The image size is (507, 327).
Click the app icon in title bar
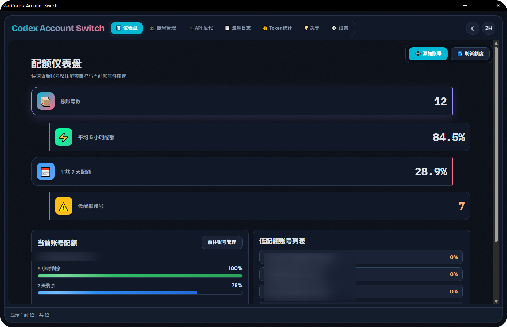[6, 5]
